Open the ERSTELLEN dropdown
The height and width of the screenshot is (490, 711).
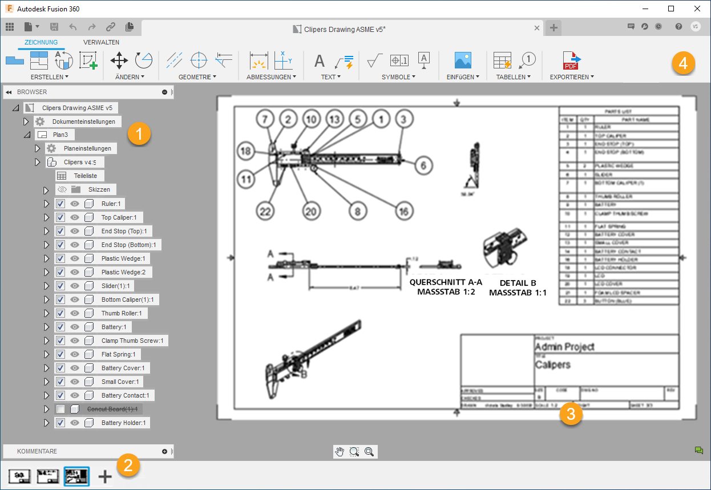[x=50, y=76]
